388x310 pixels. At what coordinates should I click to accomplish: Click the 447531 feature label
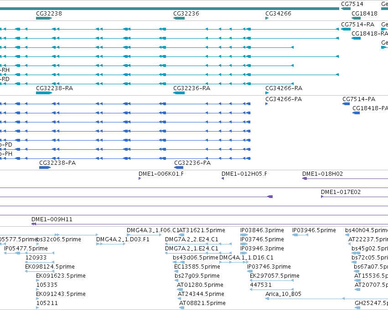(261, 285)
